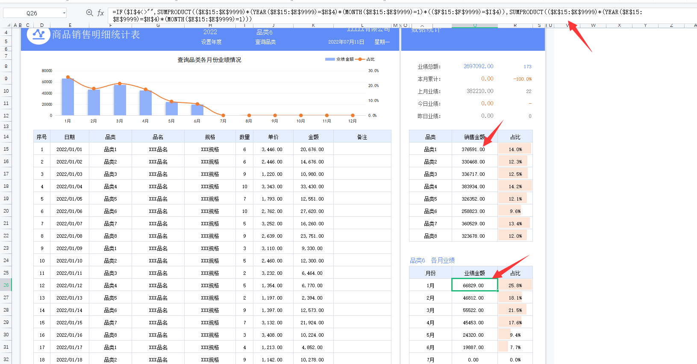Select column header K
The image size is (697, 364).
313,26
